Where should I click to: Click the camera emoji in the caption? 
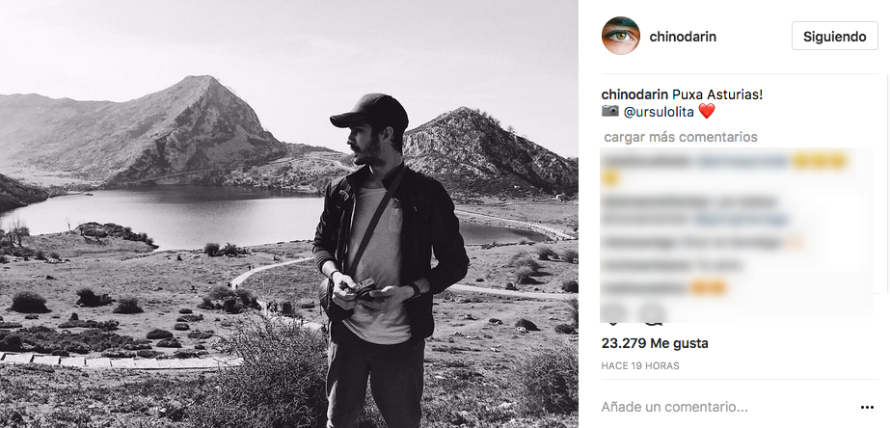point(610,111)
